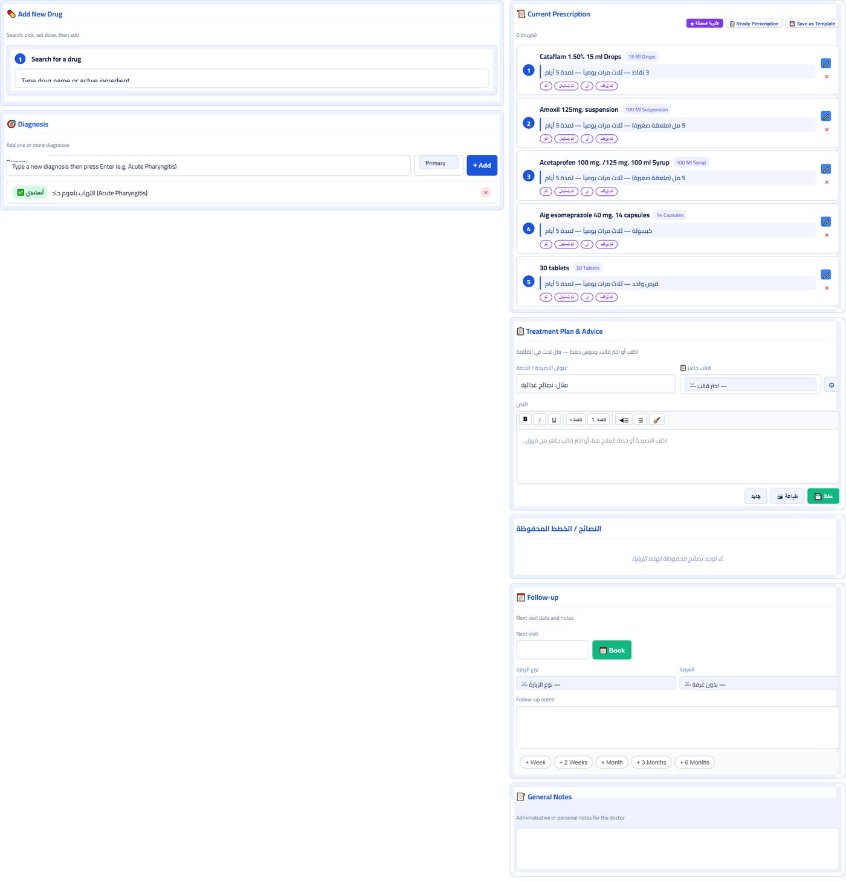Click into the advice text area
Image resolution: width=846 pixels, height=881 pixels.
(677, 457)
